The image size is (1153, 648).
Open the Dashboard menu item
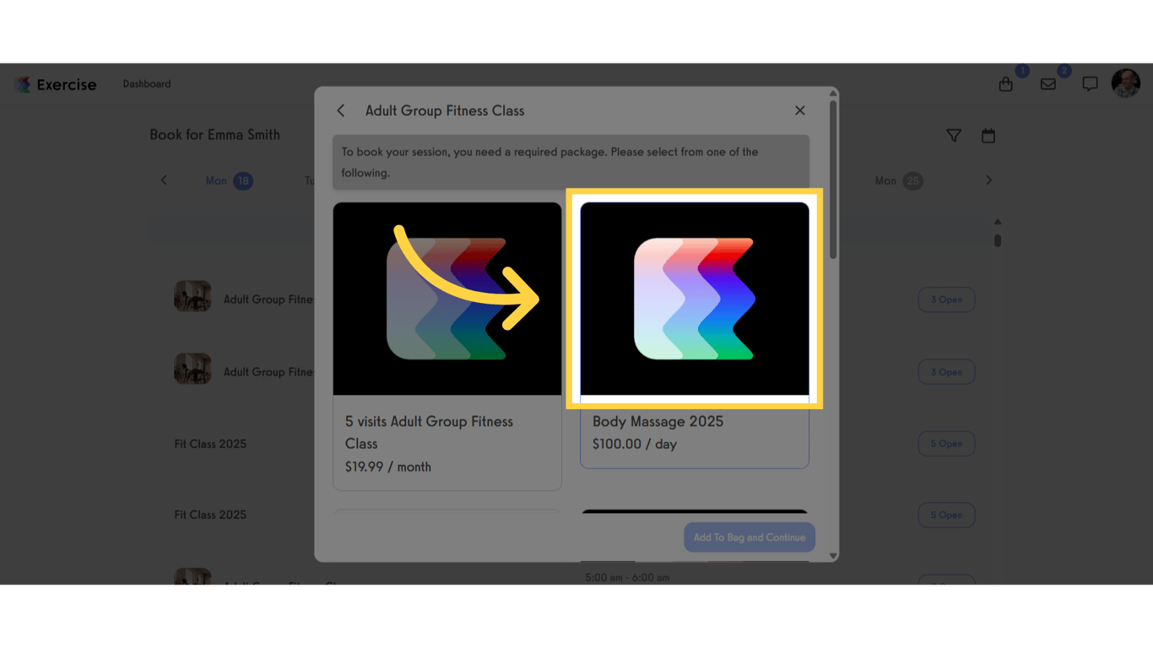pyautogui.click(x=147, y=84)
